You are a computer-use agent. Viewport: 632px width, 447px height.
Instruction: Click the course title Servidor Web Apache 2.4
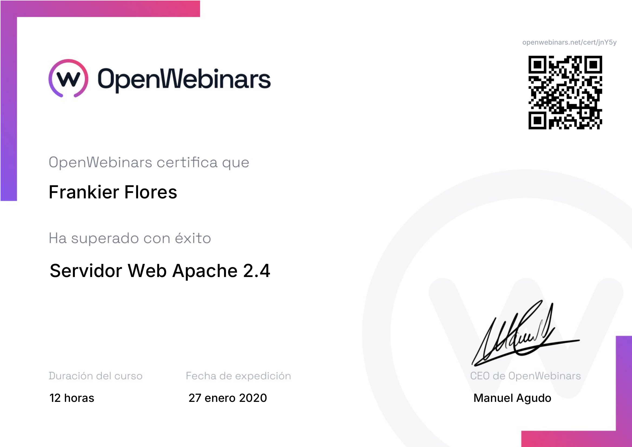pyautogui.click(x=160, y=271)
